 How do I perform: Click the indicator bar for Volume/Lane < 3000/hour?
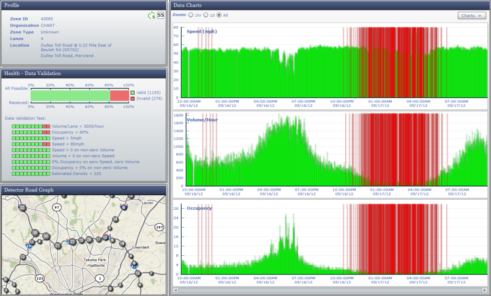click(31, 126)
